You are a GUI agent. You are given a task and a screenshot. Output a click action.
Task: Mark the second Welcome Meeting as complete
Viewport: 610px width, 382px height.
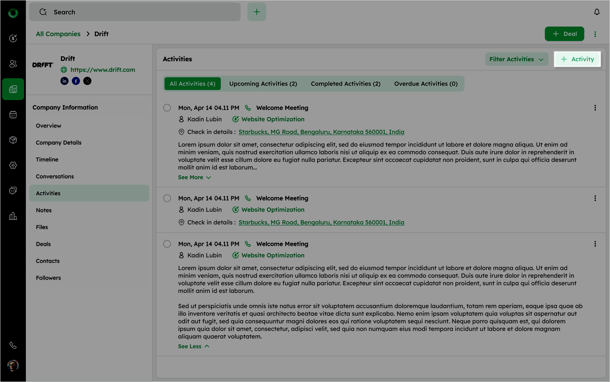click(x=167, y=198)
